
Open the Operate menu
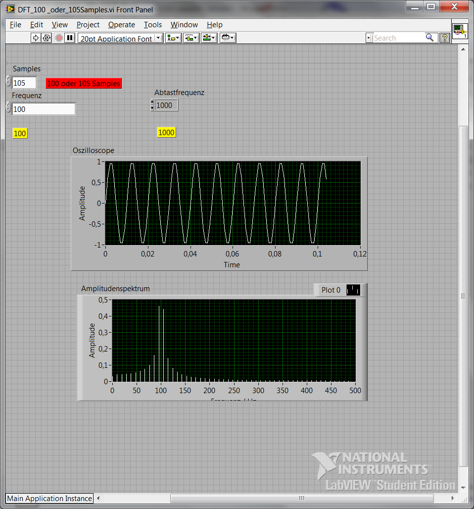121,25
